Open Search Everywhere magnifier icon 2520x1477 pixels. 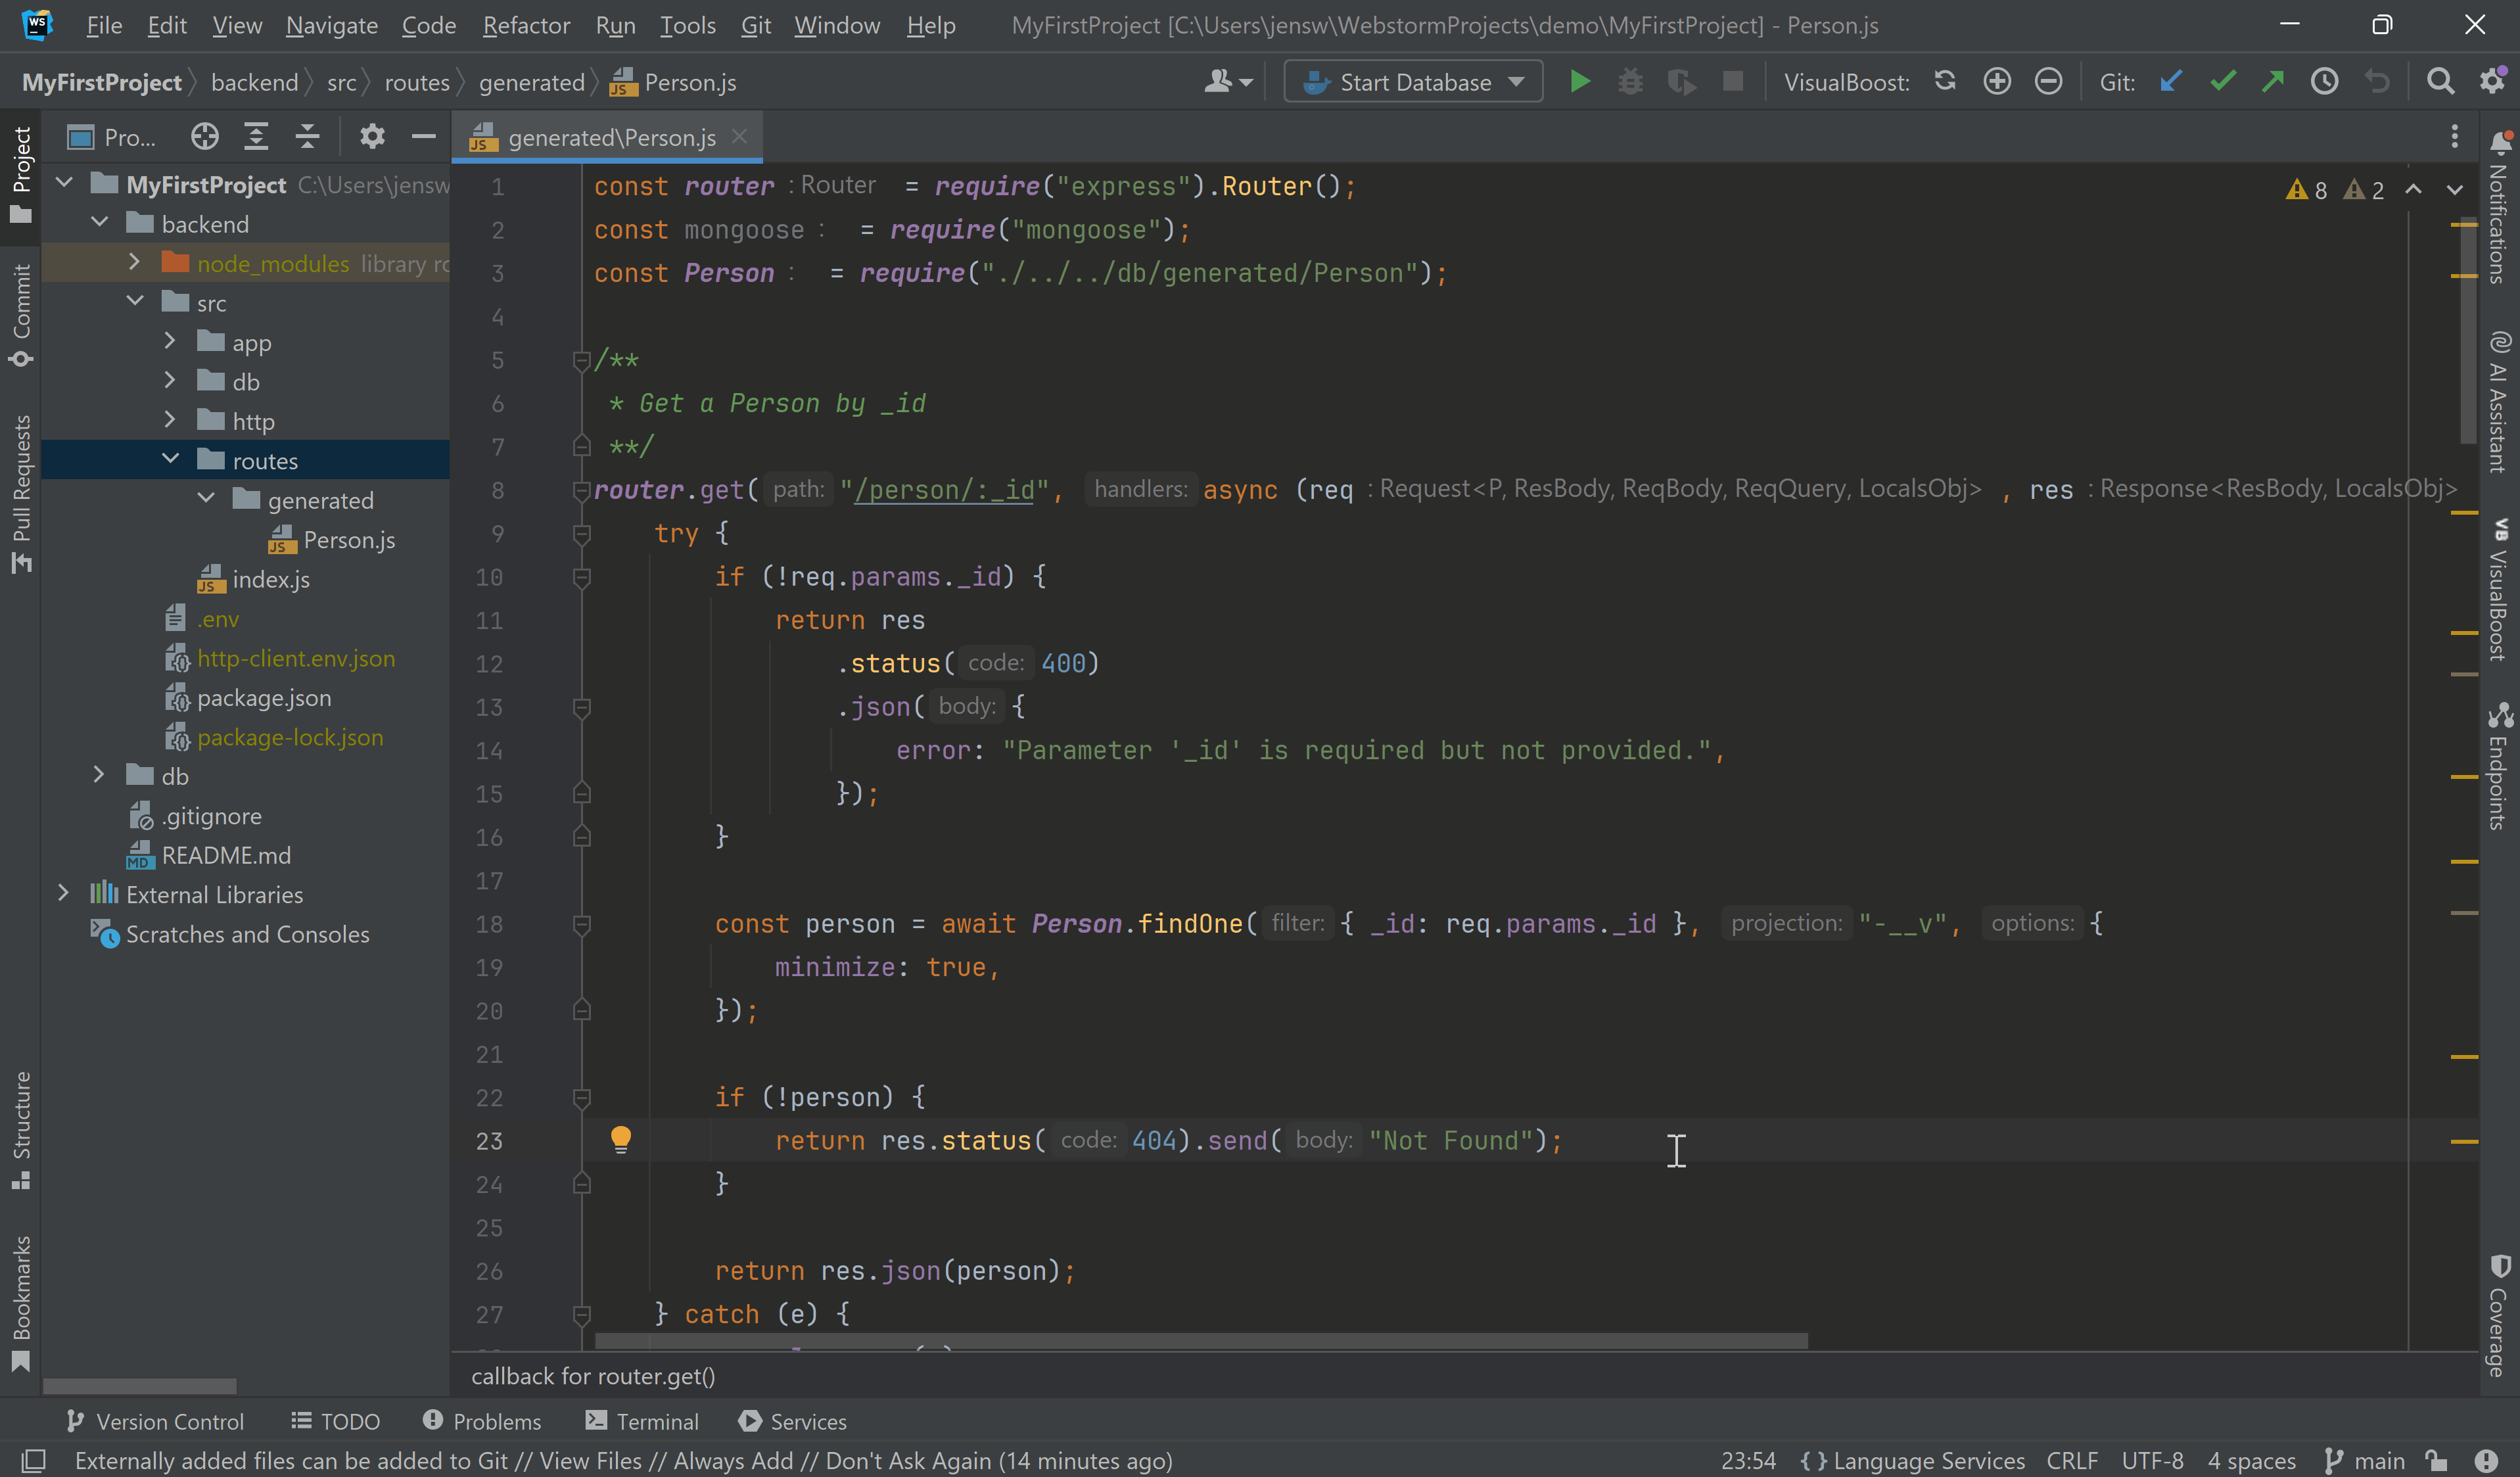click(x=2440, y=82)
